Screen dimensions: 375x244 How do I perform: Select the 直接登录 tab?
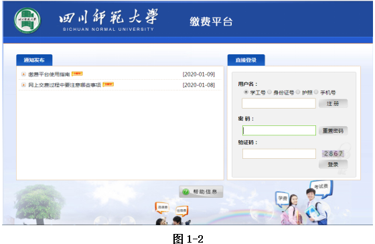pyautogui.click(x=246, y=60)
